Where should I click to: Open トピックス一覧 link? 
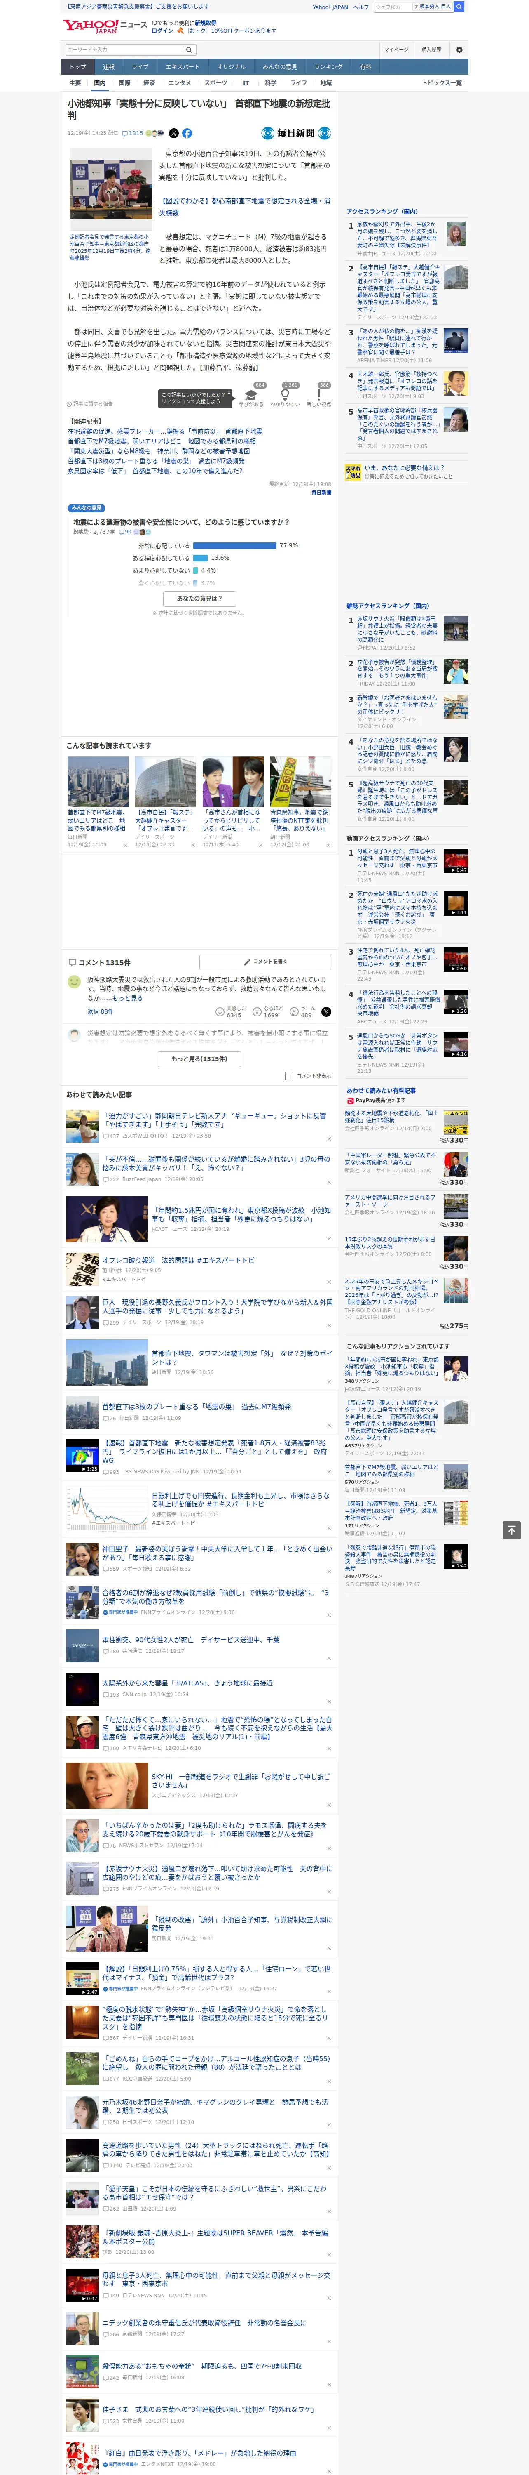click(x=442, y=82)
